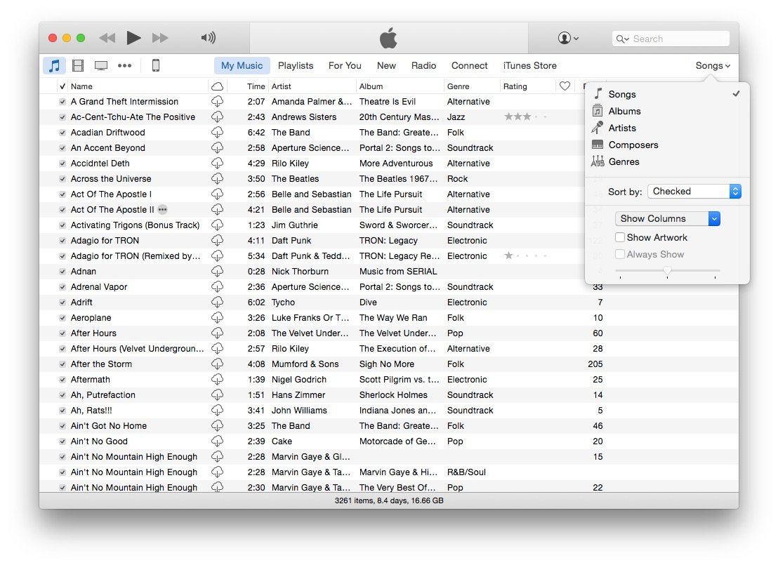Choose Composers view in the popover

(667, 145)
